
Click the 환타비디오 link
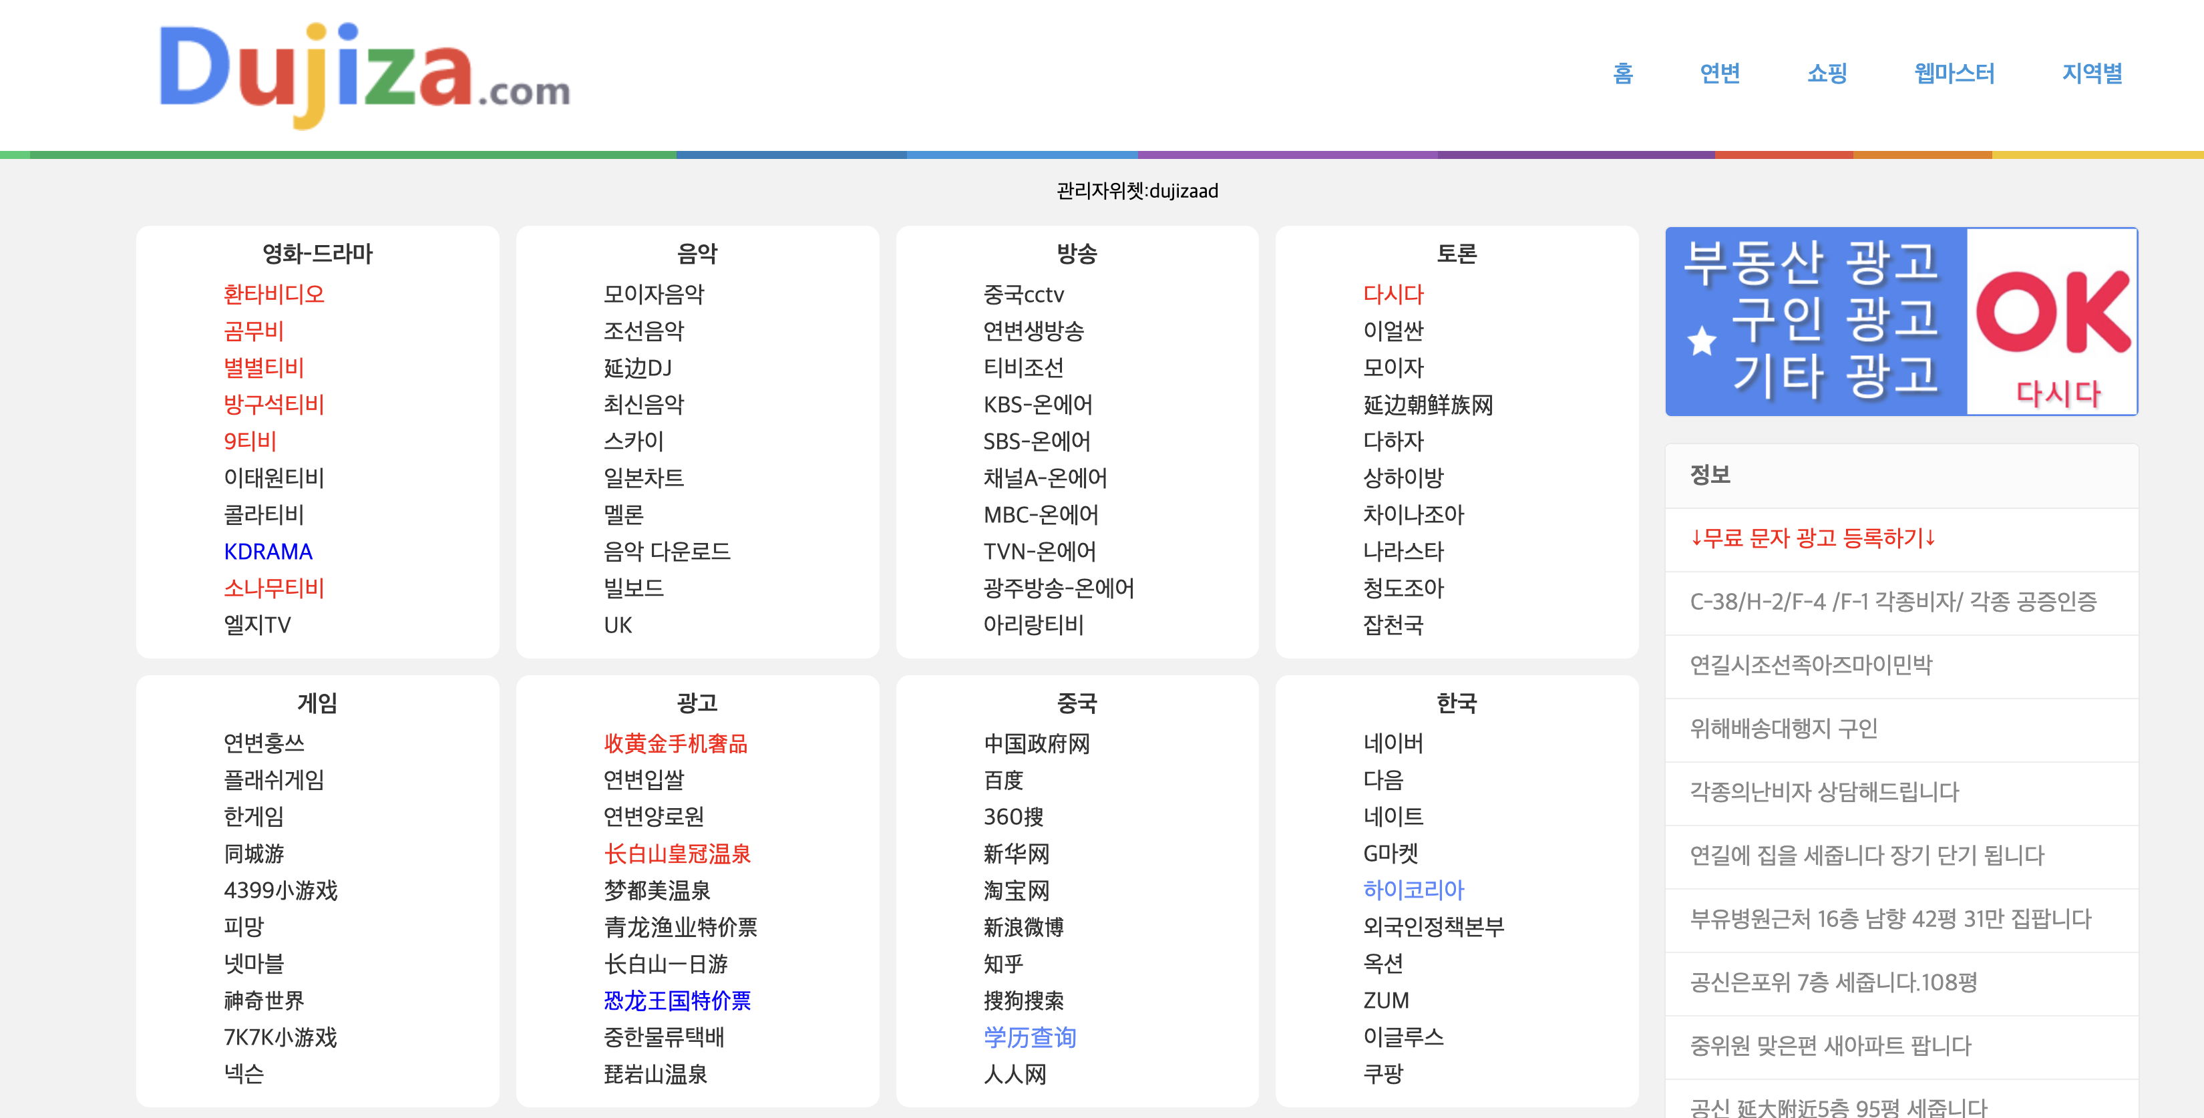coord(274,295)
